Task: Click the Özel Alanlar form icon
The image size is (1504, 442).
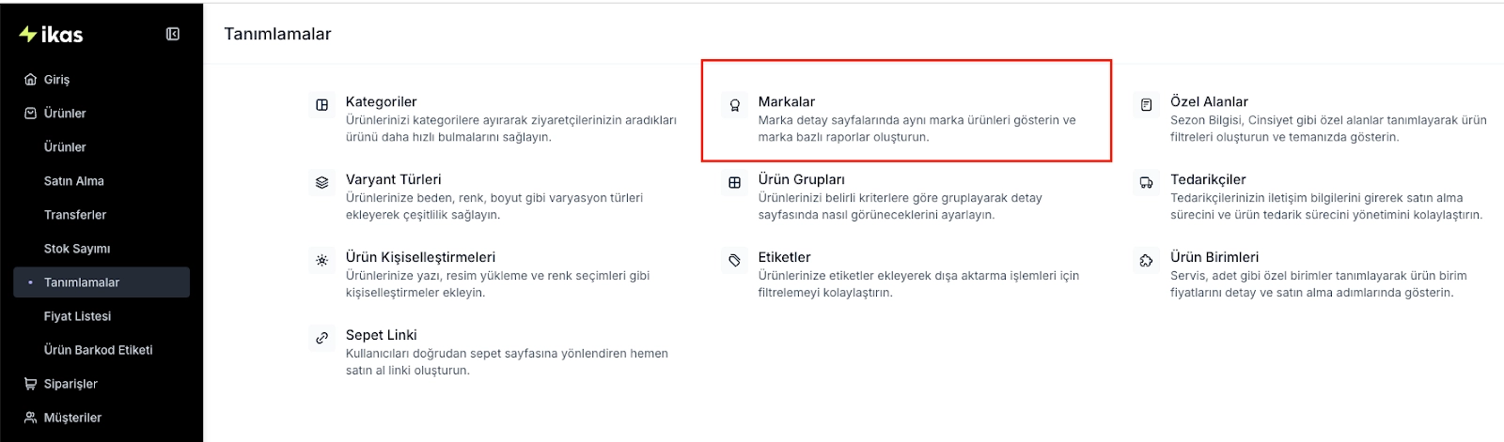Action: (x=1146, y=105)
